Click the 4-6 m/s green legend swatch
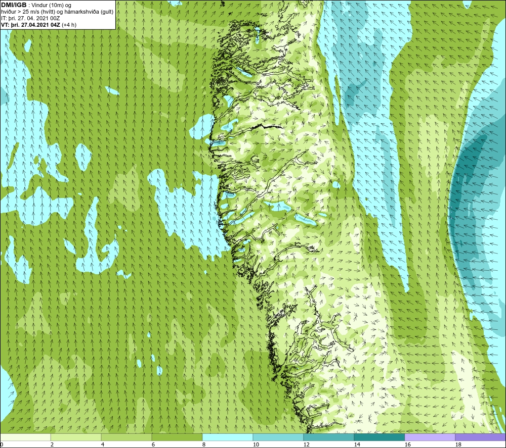This screenshot has height=448, width=506. (x=126, y=437)
